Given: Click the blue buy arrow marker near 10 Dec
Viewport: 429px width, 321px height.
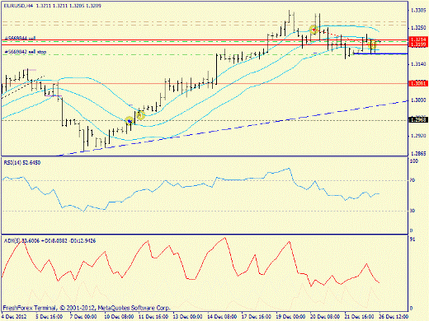Looking at the screenshot, I should pos(130,121).
